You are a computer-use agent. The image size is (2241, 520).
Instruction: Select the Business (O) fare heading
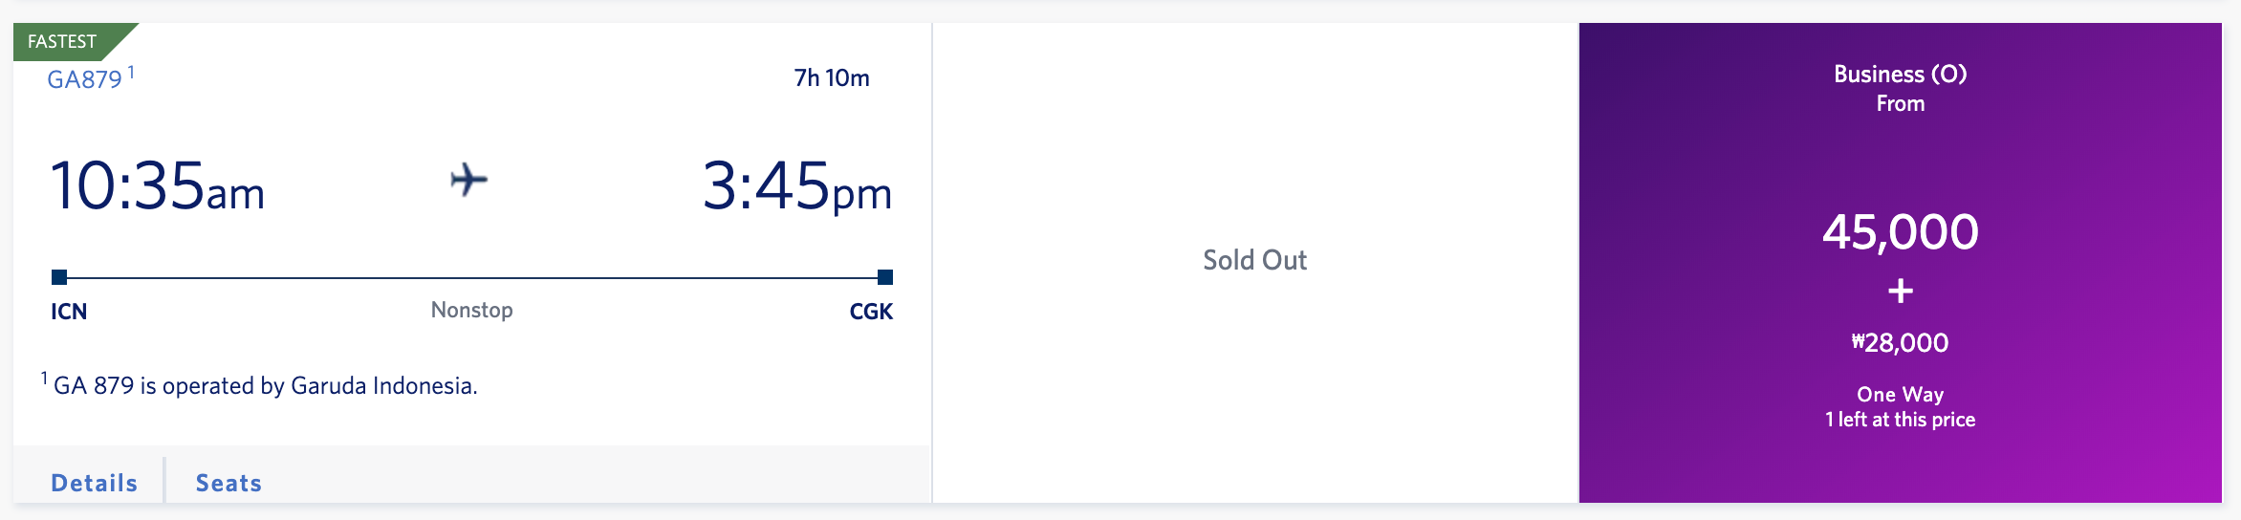(1900, 74)
